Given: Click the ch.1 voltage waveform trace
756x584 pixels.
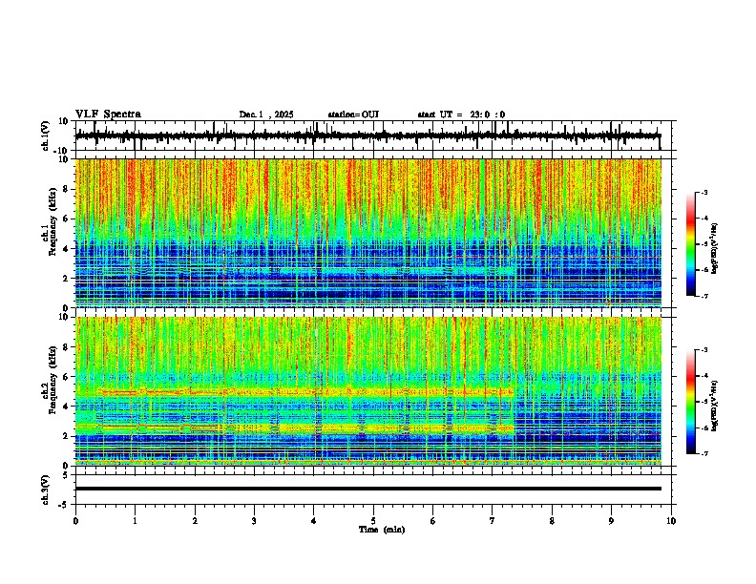Looking at the screenshot, I should [x=367, y=136].
